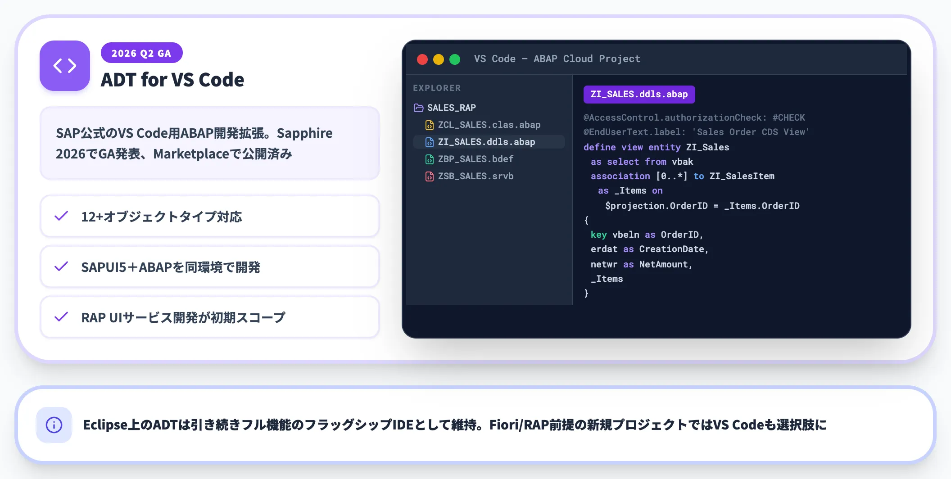951x479 pixels.
Task: Click the SALES_RAP folder icon
Action: 418,108
